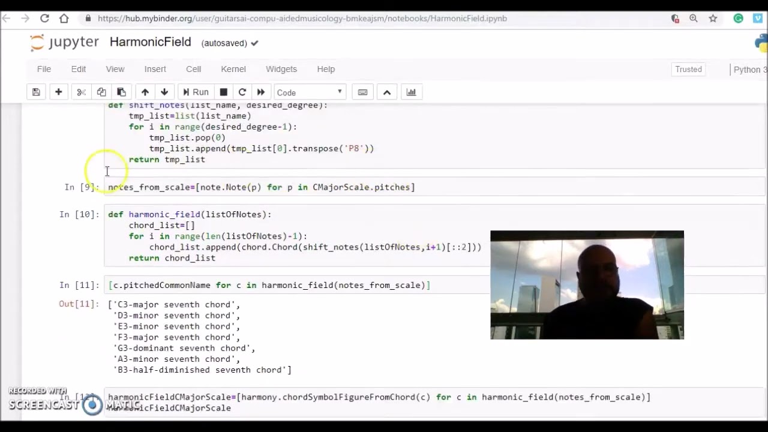
Task: Click the blue V extension icon
Action: (x=758, y=19)
